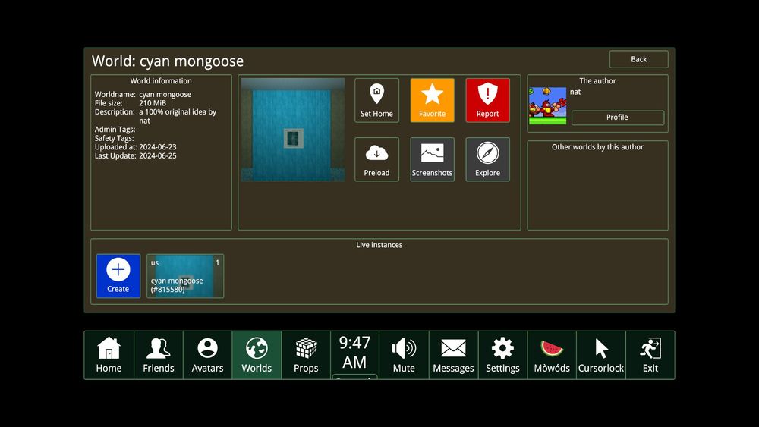Exit the application
The height and width of the screenshot is (427, 759).
coord(650,355)
